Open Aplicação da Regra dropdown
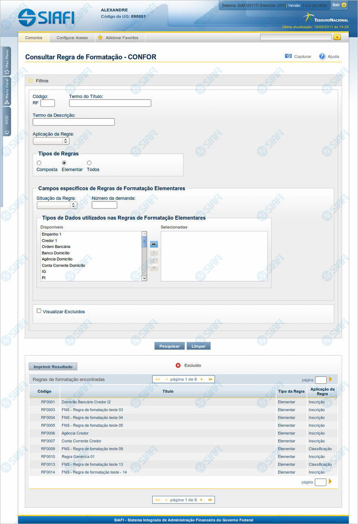The width and height of the screenshot is (358, 524). (x=51, y=141)
